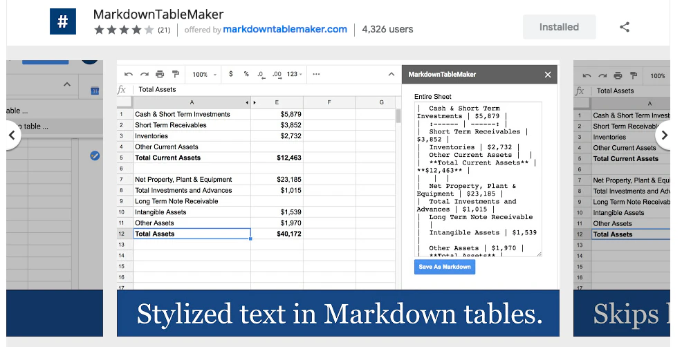Click the $12,463 value cell
Screen dimensions: 682x347
(277, 158)
